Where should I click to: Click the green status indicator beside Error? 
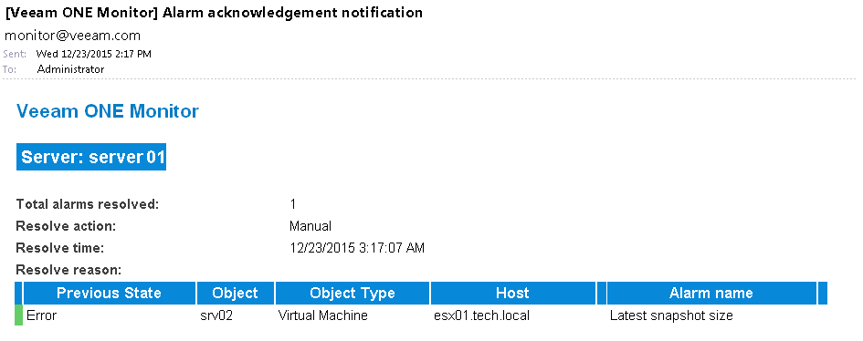point(18,315)
